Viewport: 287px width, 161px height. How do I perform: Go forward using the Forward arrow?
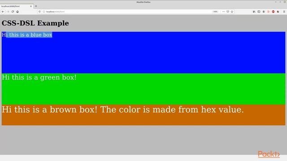8,12
